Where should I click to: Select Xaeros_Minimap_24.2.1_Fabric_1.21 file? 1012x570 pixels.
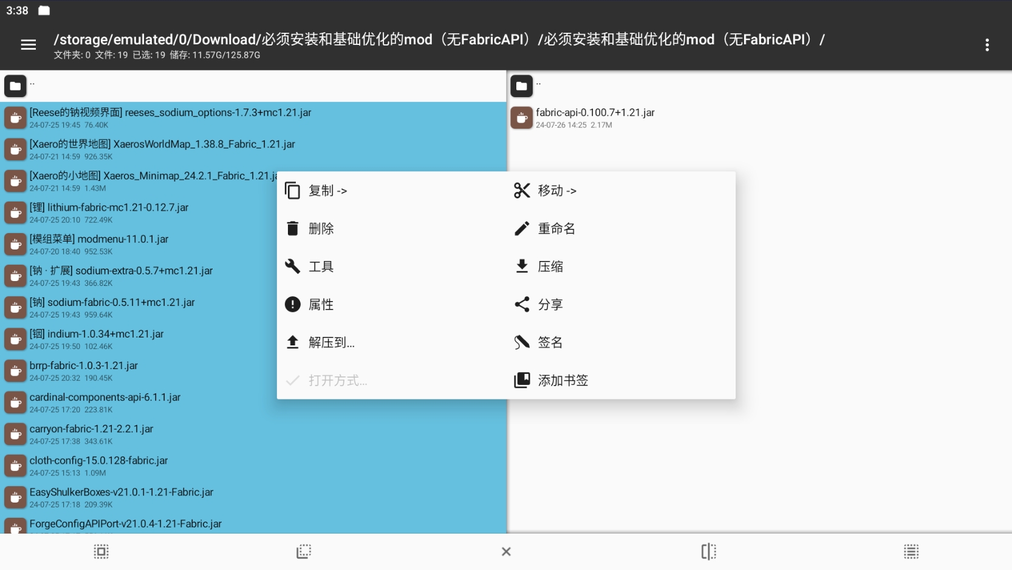click(138, 181)
